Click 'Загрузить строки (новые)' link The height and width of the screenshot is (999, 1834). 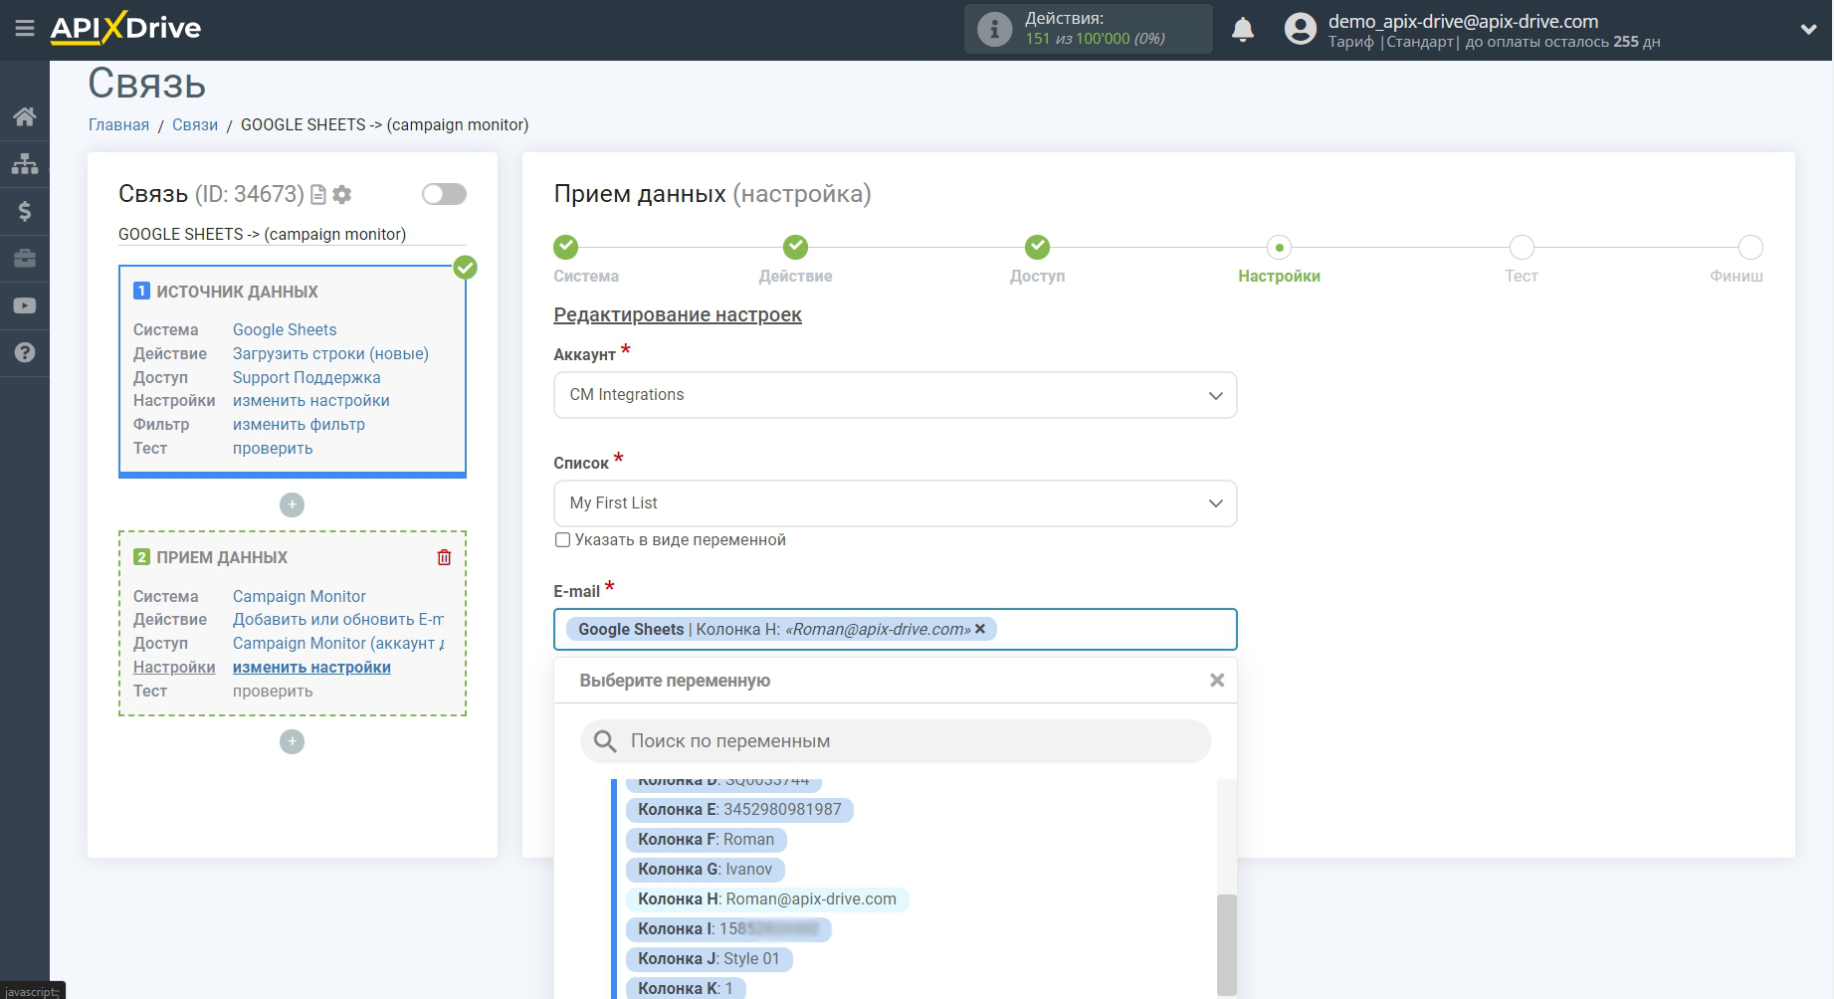(x=330, y=354)
